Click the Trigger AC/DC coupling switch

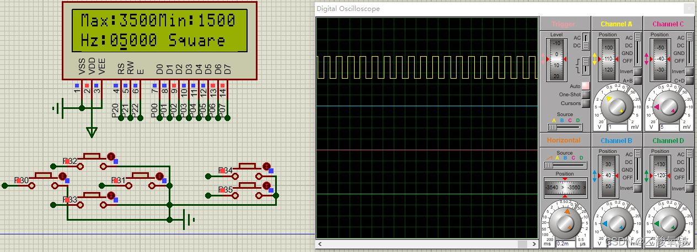pos(586,42)
